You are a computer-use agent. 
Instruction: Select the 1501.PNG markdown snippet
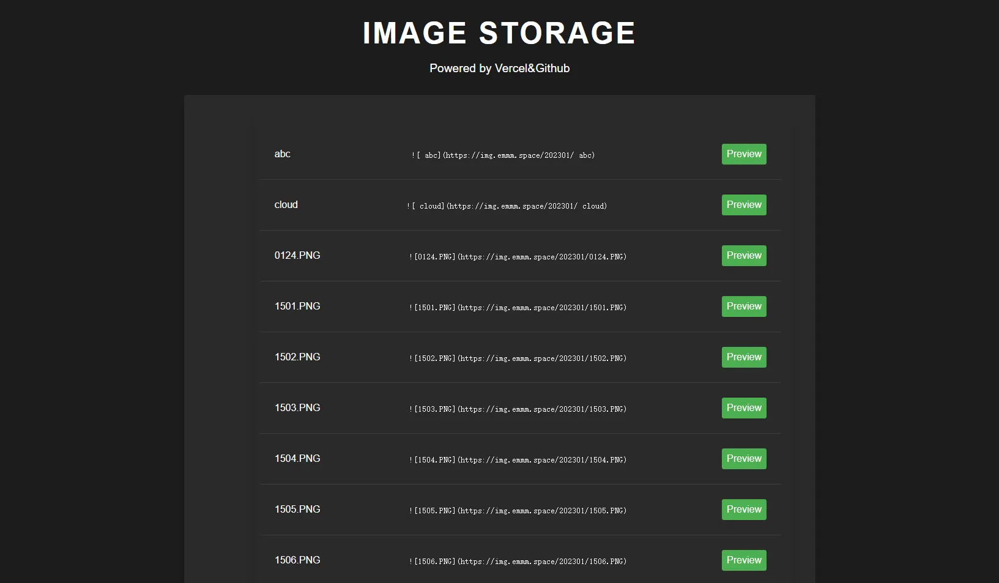tap(518, 308)
